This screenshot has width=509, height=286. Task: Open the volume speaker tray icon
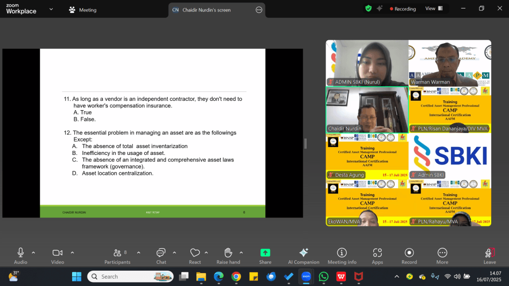(x=457, y=277)
